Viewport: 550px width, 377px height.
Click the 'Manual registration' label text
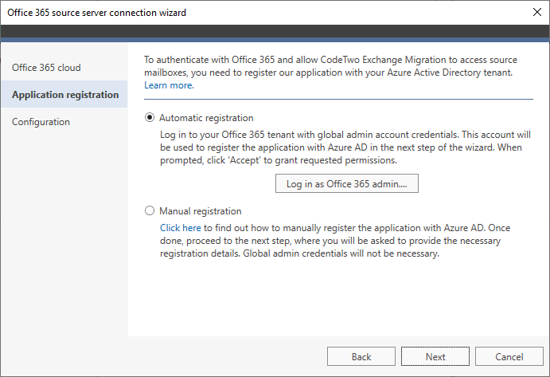point(201,210)
